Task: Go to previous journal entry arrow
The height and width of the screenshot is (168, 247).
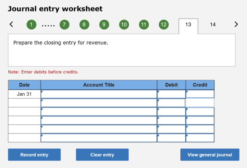Action: pyautogui.click(x=11, y=24)
